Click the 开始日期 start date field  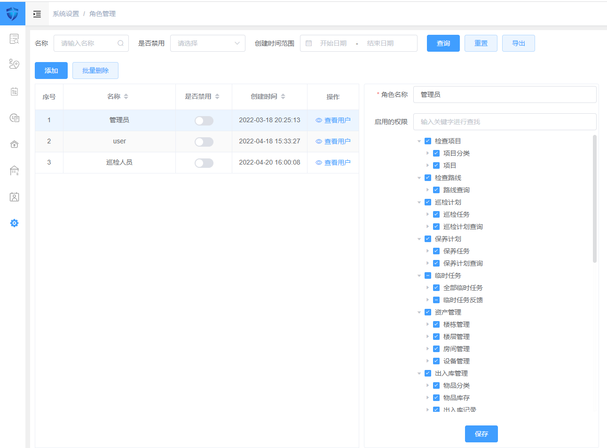(333, 43)
